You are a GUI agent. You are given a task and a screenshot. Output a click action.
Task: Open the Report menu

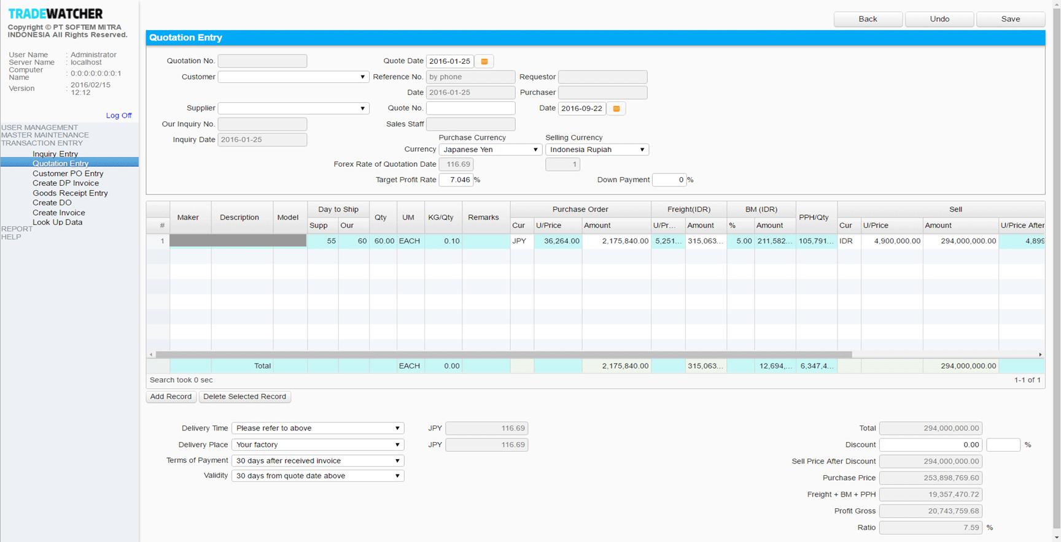point(17,229)
